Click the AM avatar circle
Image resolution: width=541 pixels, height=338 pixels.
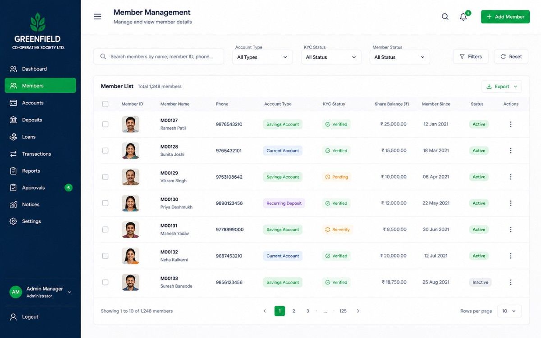[x=16, y=292]
